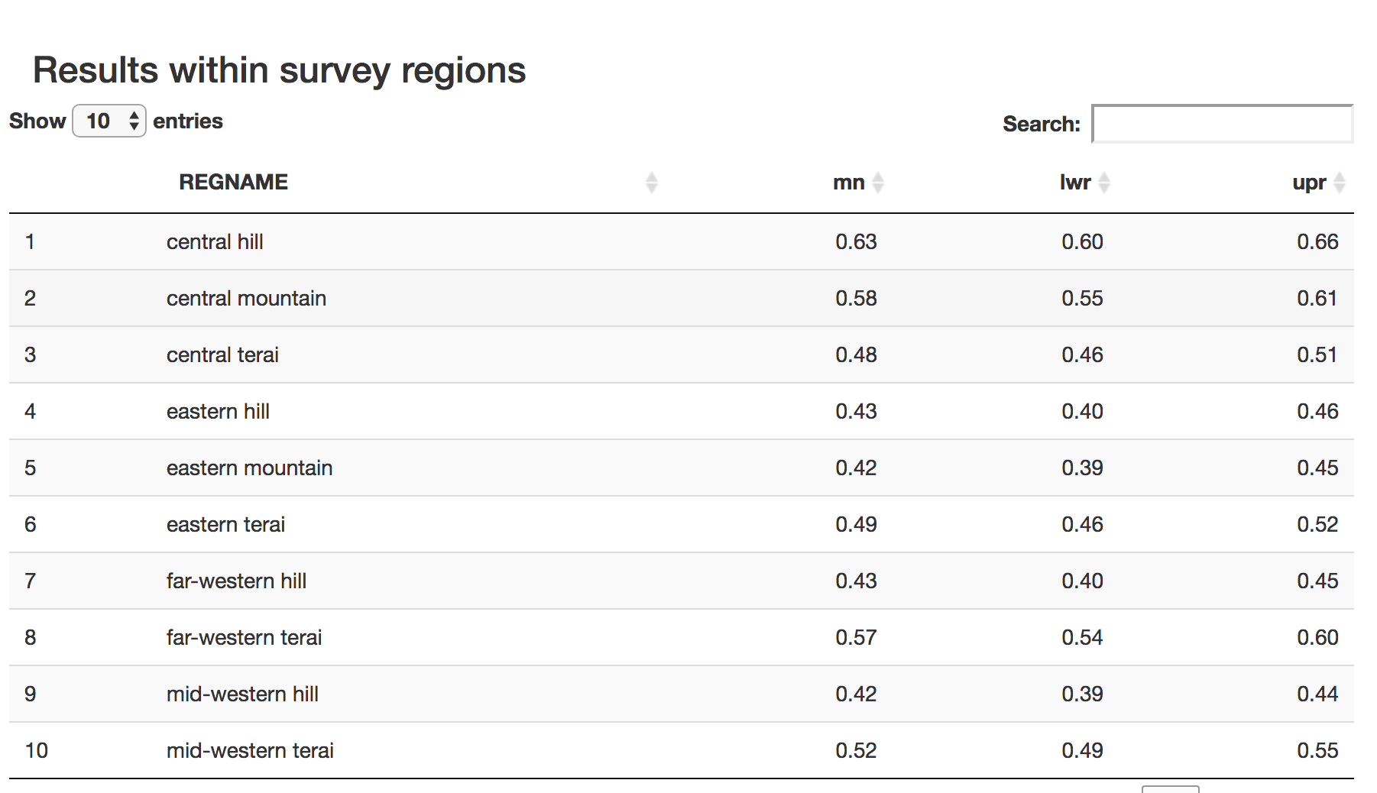Click the sort arrows in REGNAME column

click(651, 183)
